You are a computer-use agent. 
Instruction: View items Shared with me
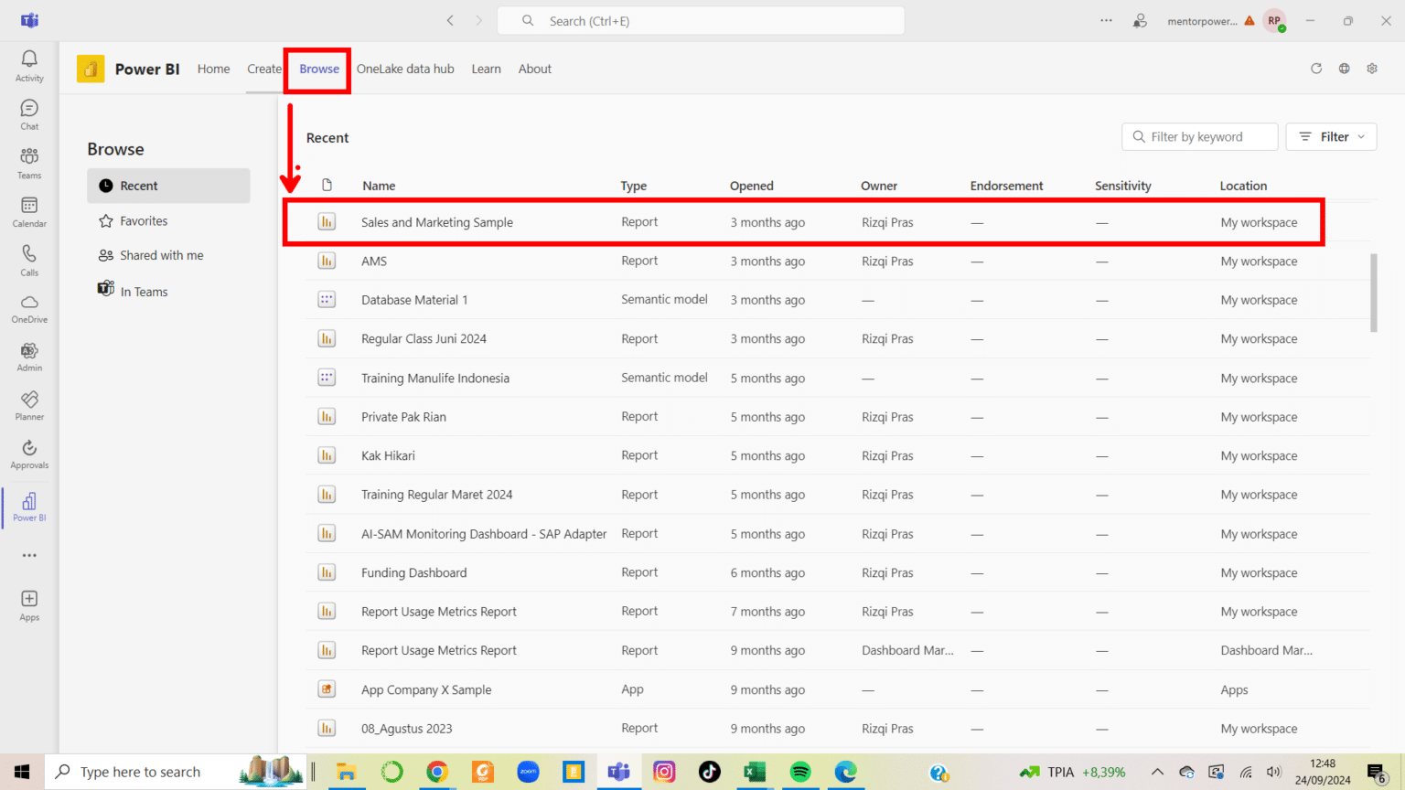[x=161, y=255]
